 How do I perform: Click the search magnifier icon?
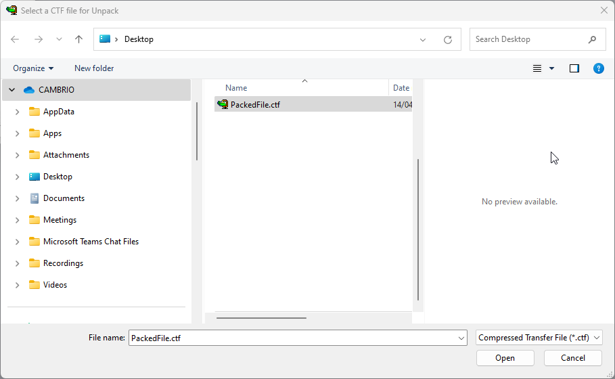[x=593, y=39]
